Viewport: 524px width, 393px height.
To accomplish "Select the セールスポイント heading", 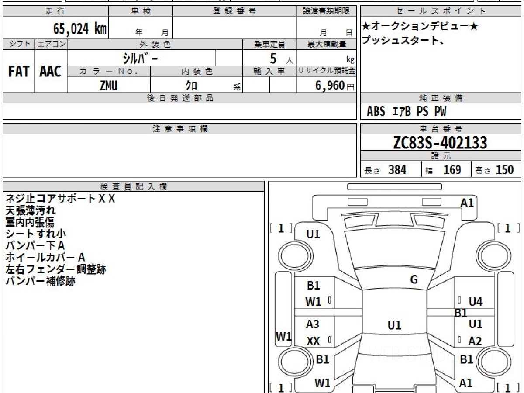I will pos(441,11).
